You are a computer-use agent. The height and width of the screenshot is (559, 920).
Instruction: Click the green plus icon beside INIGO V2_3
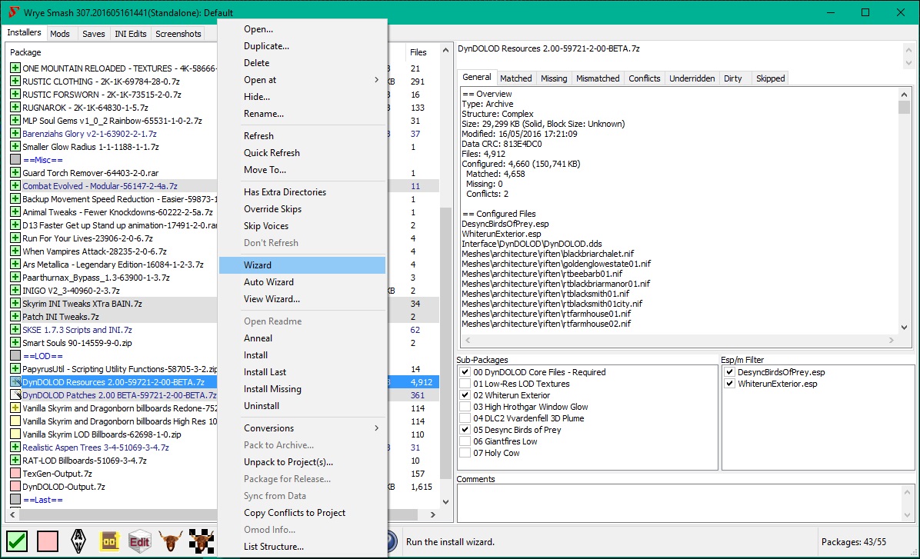click(15, 291)
